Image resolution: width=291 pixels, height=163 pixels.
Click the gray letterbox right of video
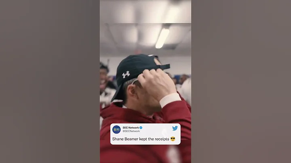click(241, 81)
